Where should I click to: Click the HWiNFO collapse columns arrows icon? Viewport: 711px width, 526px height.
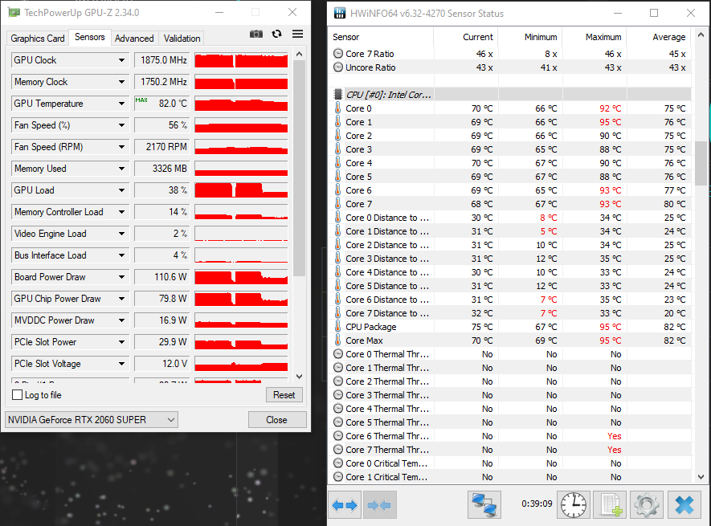pos(379,504)
